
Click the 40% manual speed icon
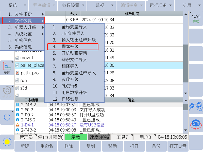click(x=196, y=18)
